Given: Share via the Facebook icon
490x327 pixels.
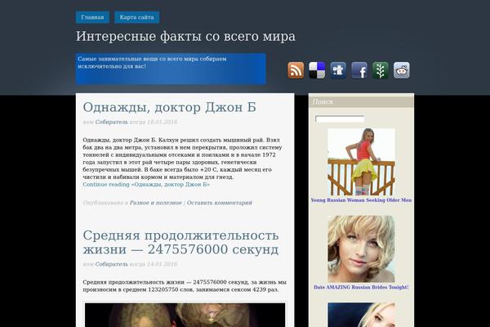Looking at the screenshot, I should pos(359,70).
